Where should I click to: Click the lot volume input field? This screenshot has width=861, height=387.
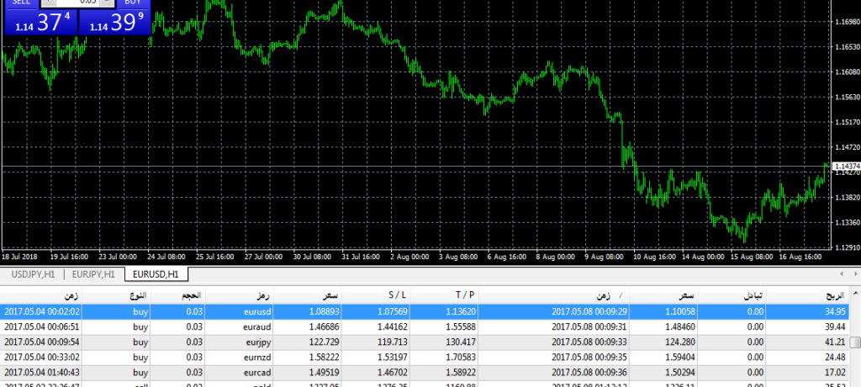pyautogui.click(x=77, y=3)
